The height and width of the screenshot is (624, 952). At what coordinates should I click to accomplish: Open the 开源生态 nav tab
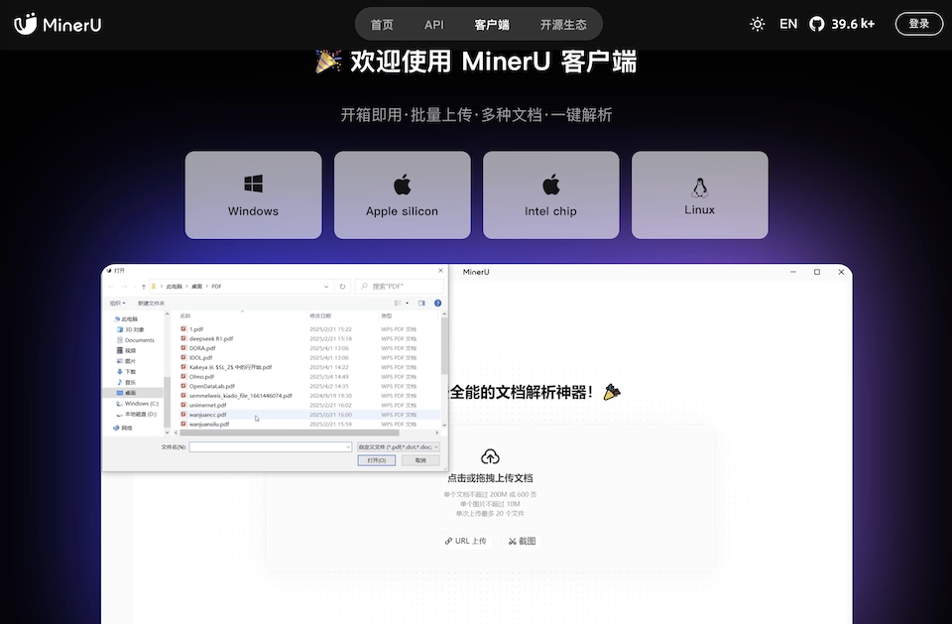pyautogui.click(x=563, y=25)
